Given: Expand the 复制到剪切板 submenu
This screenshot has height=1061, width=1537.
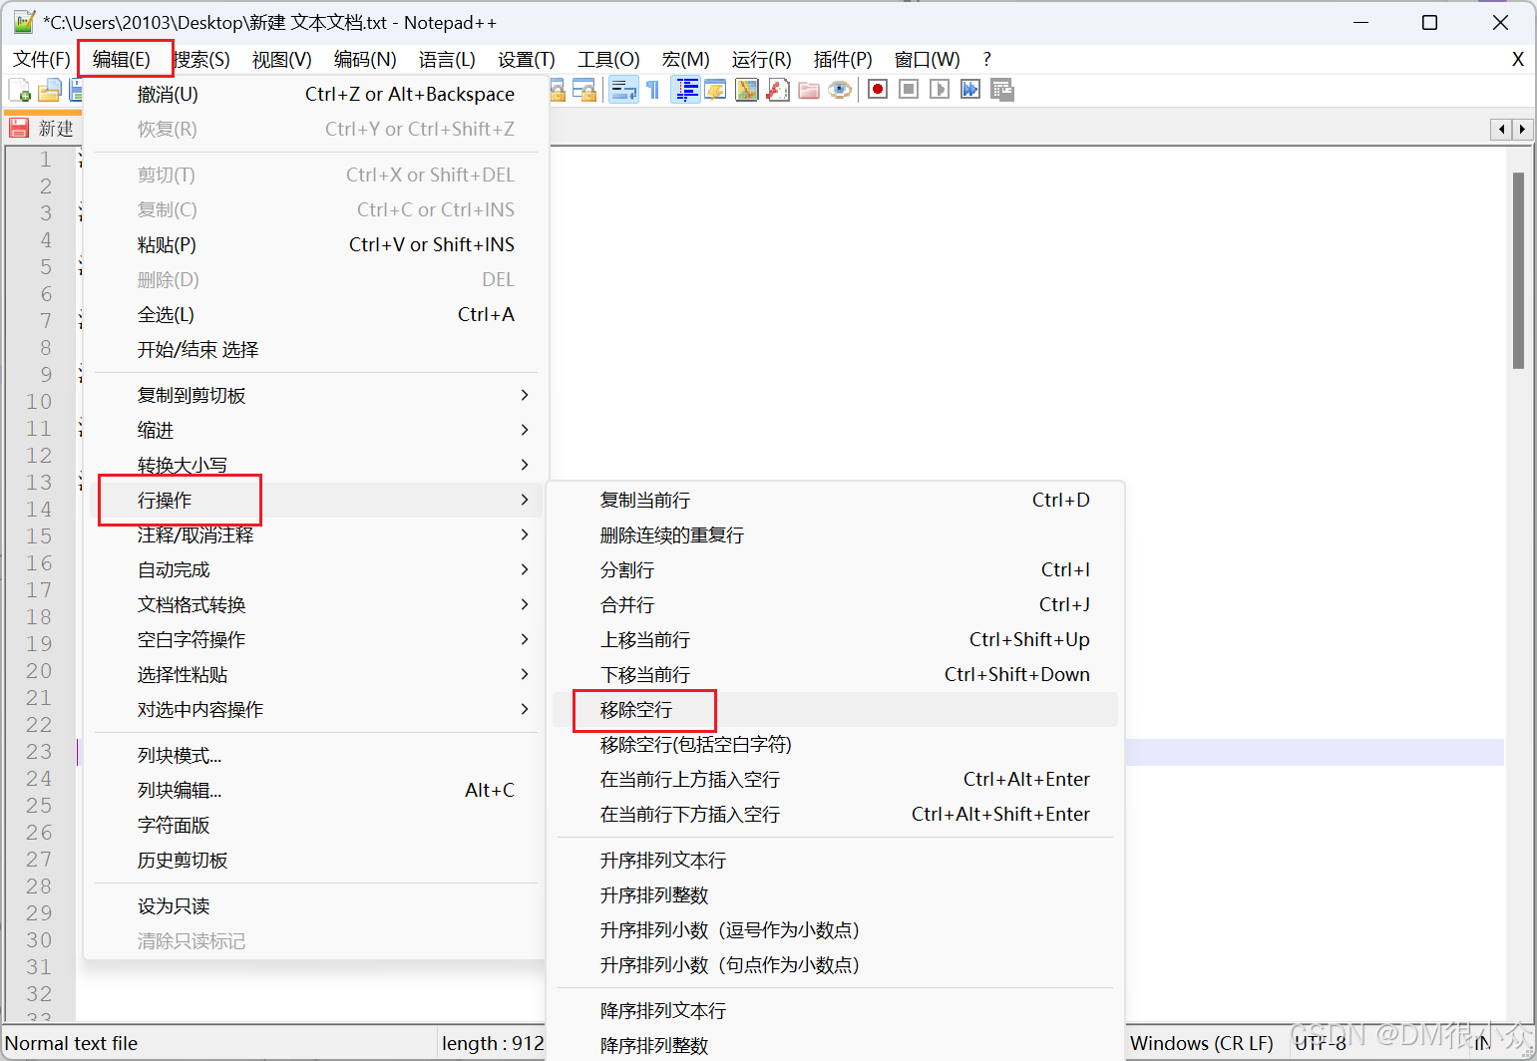Looking at the screenshot, I should pyautogui.click(x=316, y=395).
